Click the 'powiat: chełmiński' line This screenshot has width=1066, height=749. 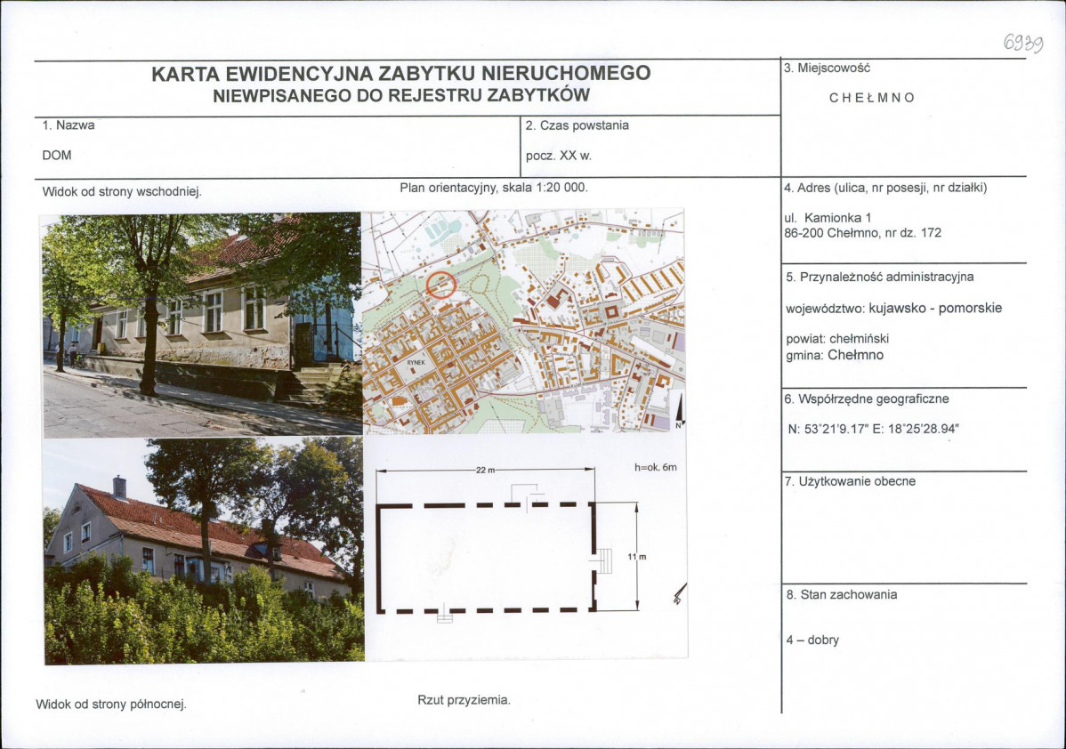(837, 339)
